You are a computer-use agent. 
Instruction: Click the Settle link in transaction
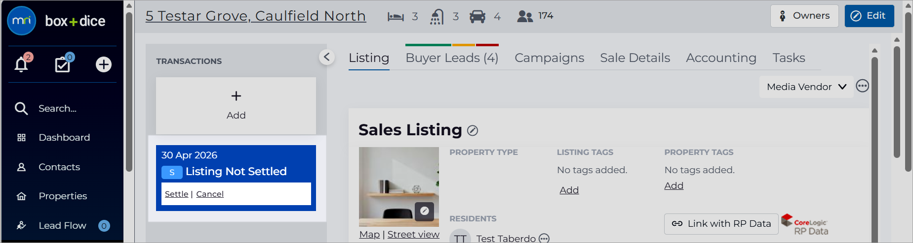point(176,194)
